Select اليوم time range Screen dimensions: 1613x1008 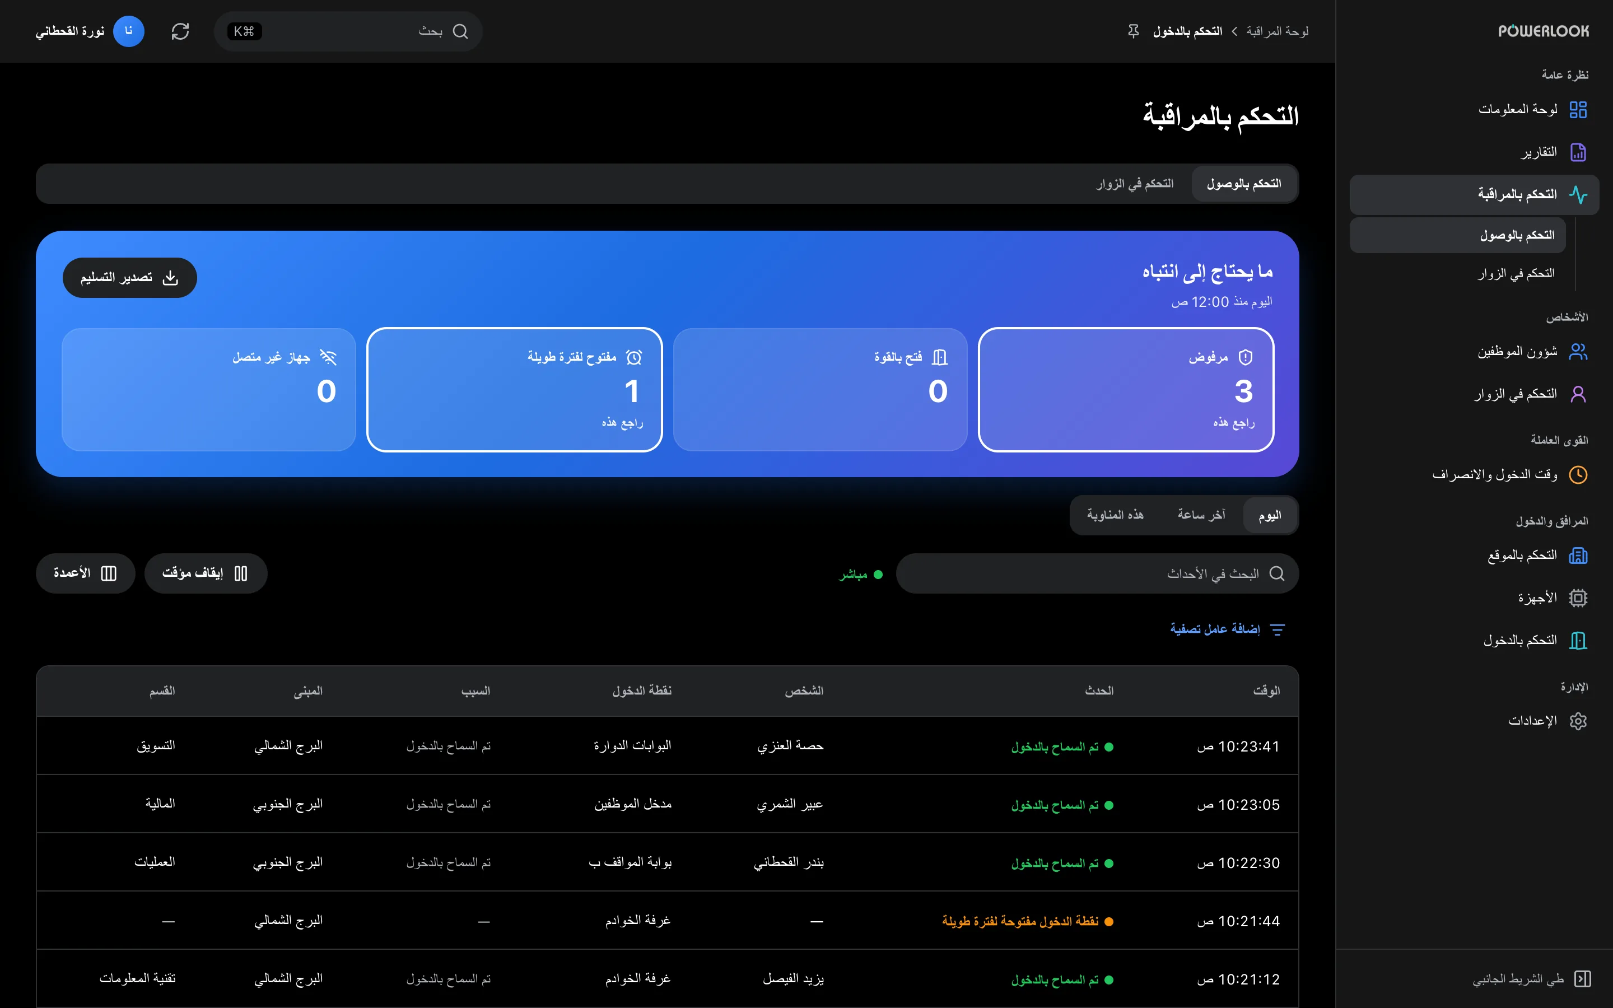[x=1270, y=515]
